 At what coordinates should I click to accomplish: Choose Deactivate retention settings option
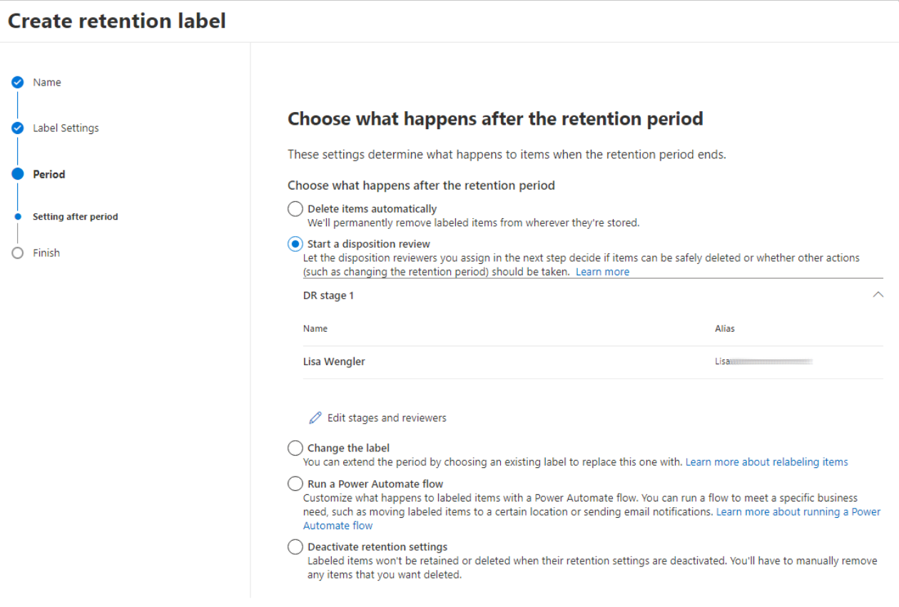click(295, 547)
